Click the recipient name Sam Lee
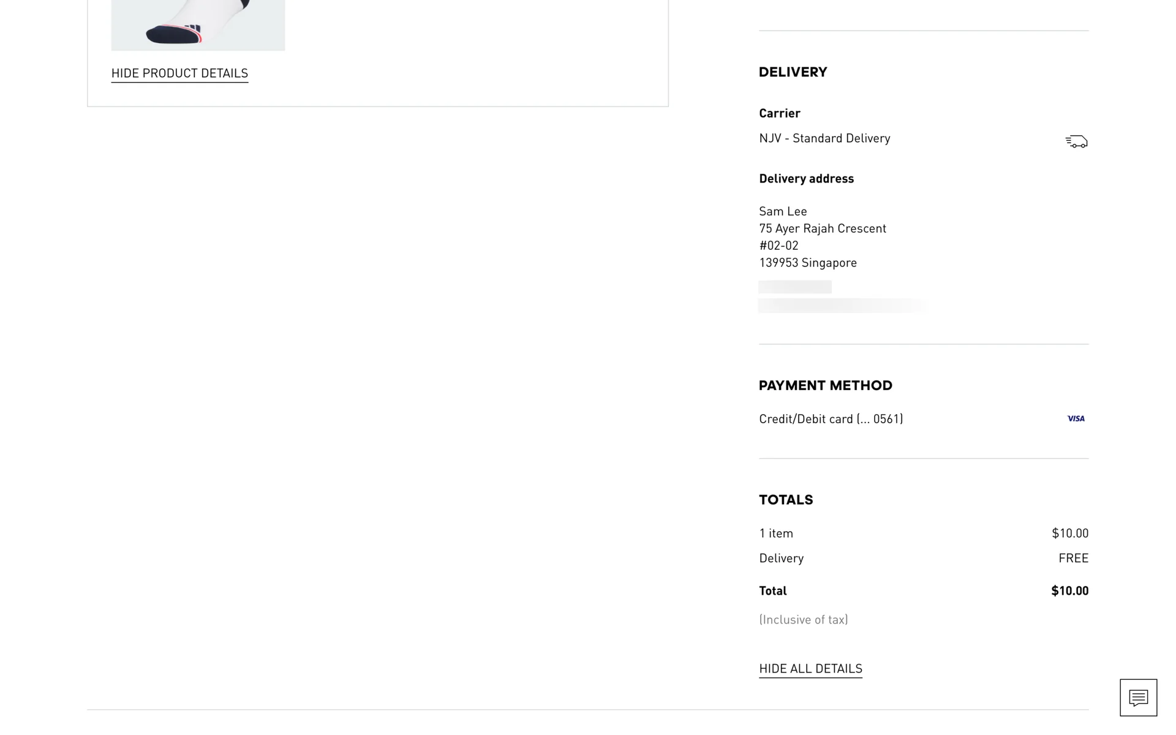Viewport: 1176px width, 735px height. coord(783,211)
